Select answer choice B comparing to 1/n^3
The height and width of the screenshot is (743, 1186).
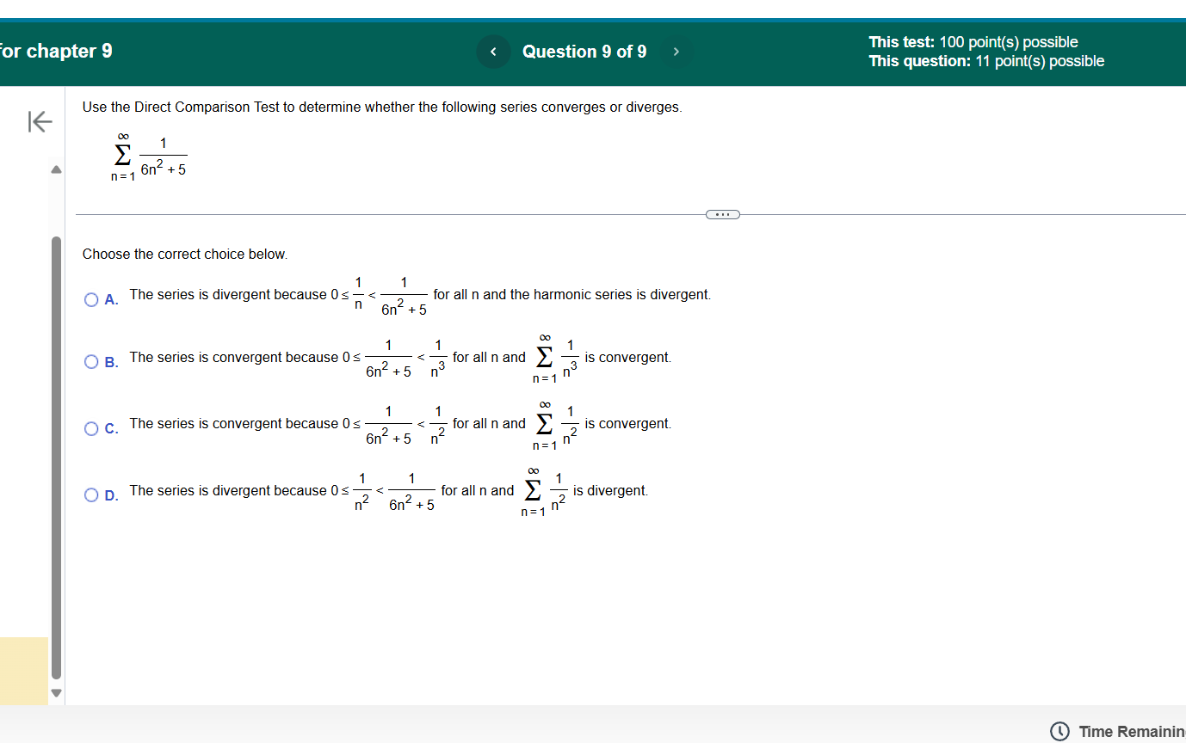(x=90, y=361)
